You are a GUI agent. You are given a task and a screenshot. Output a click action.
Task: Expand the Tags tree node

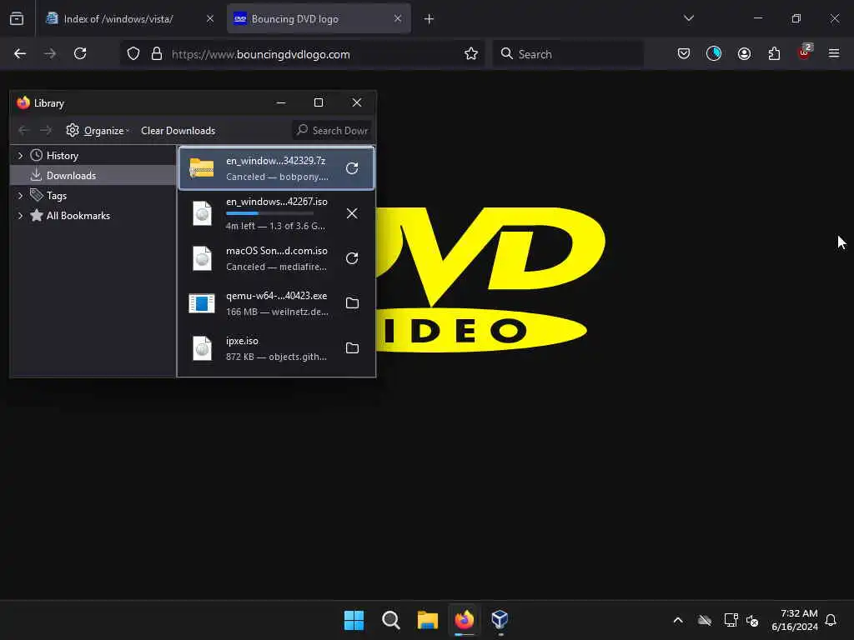pyautogui.click(x=20, y=195)
